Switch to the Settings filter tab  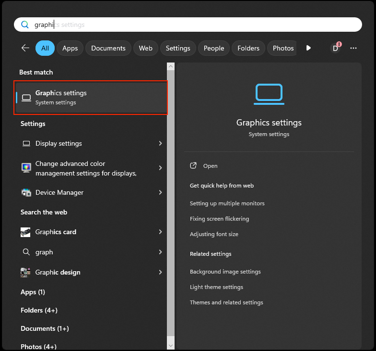[x=178, y=48]
